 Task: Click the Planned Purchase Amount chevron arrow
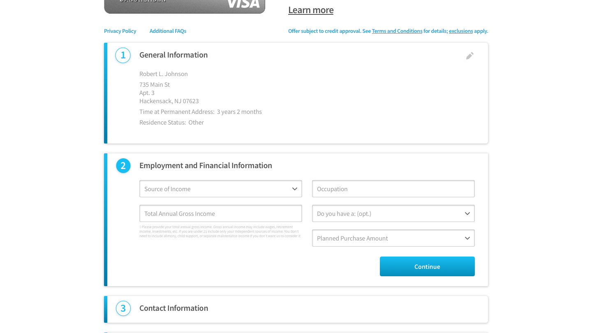pos(467,238)
